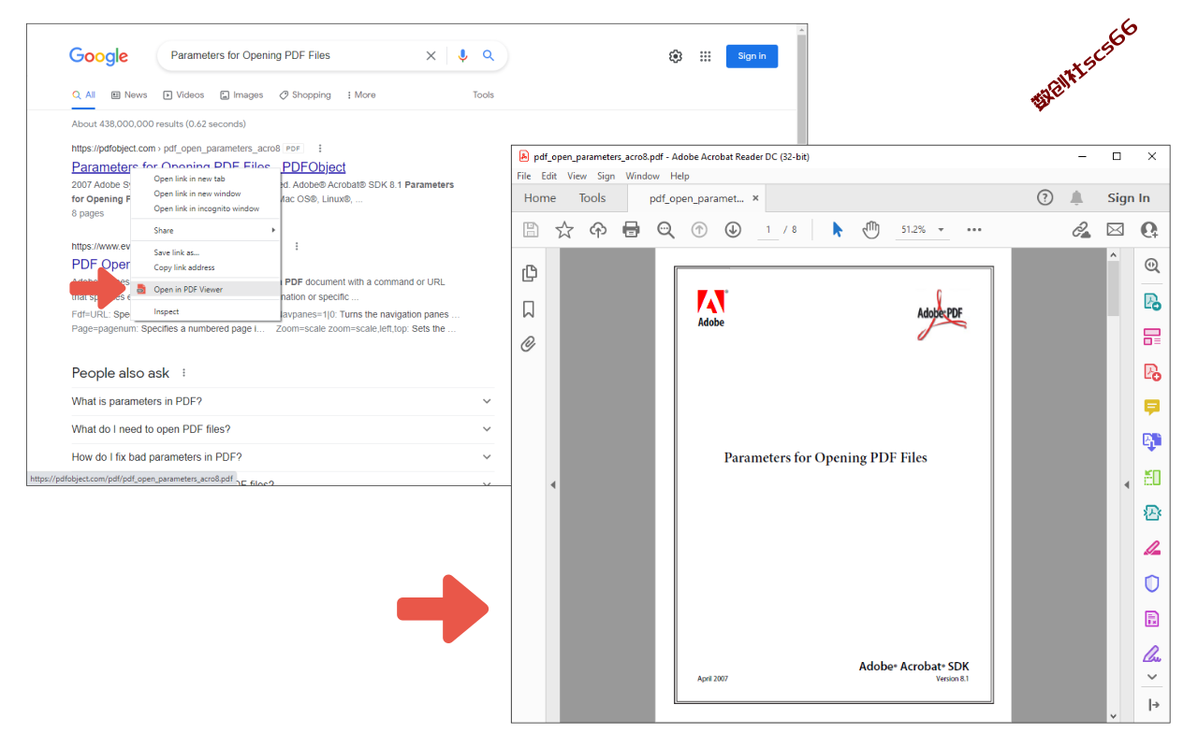
Task: Click the blue Google Sign in button
Action: click(752, 56)
